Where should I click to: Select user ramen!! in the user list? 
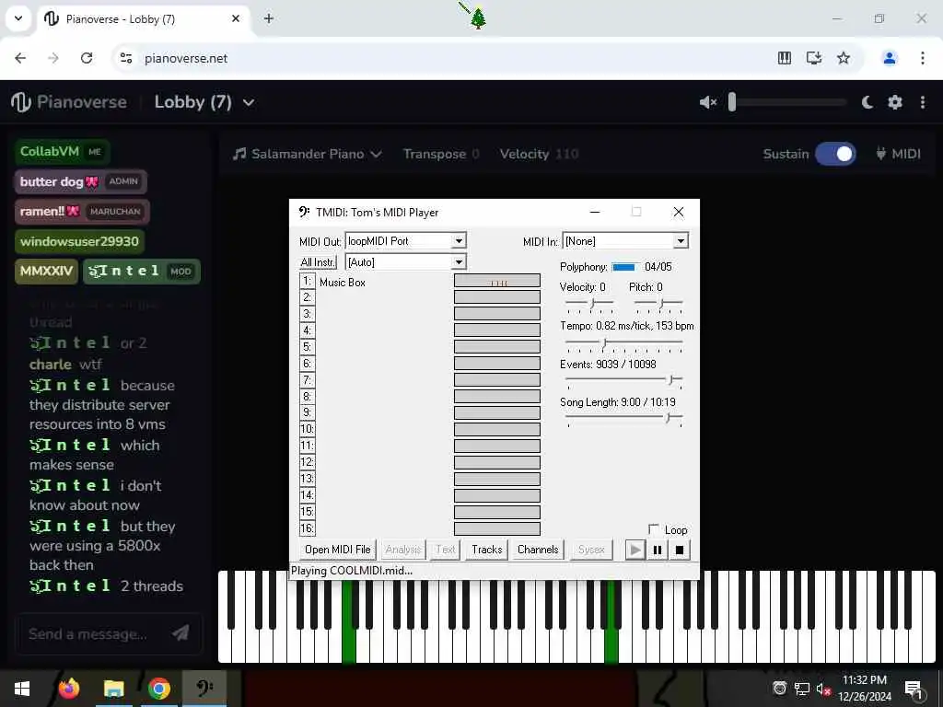pyautogui.click(x=82, y=212)
